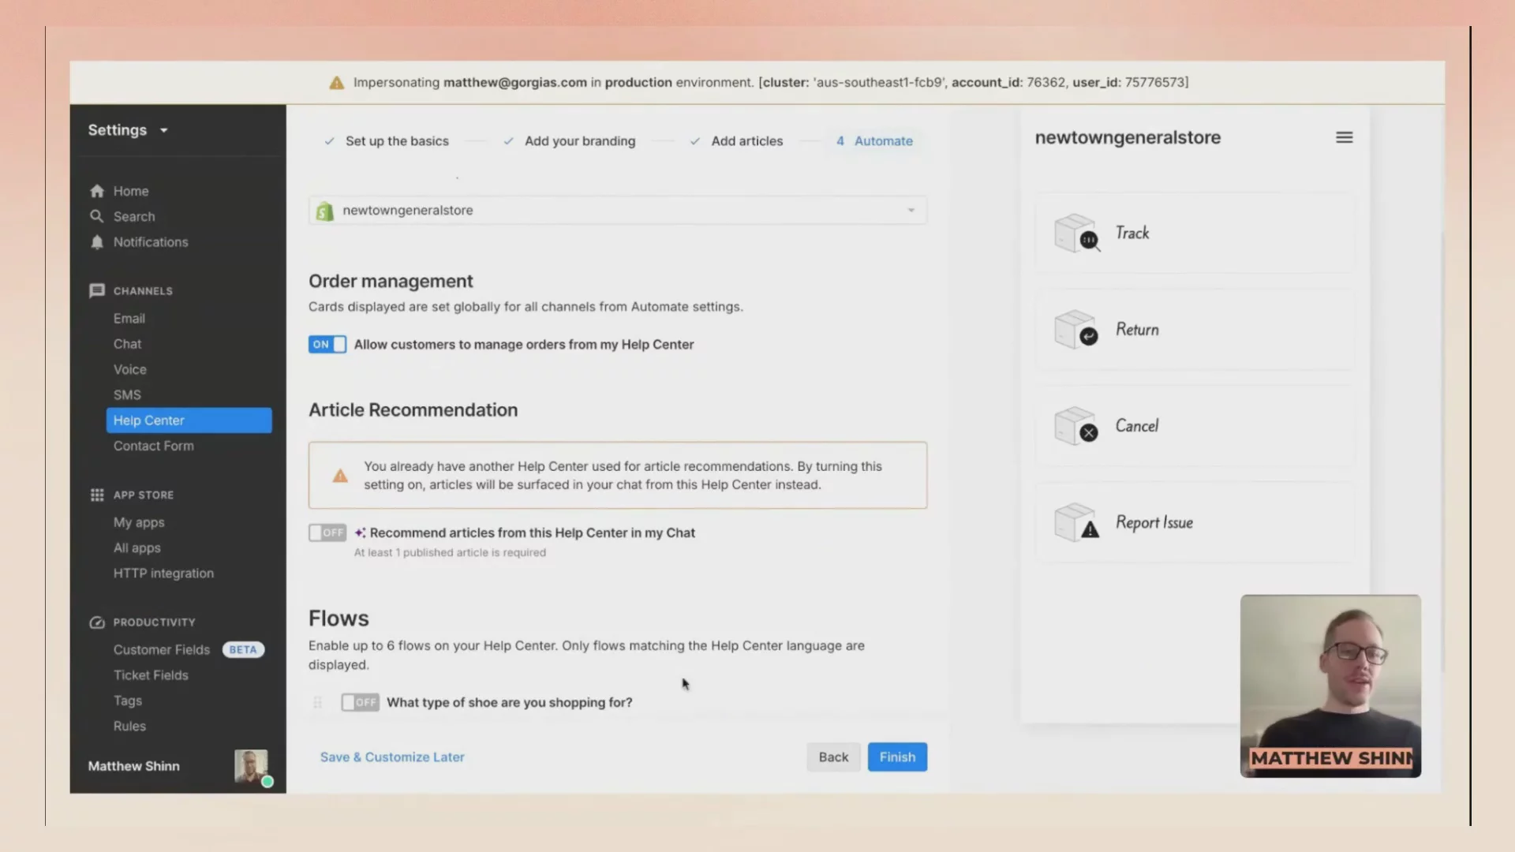
Task: Click the Article Recommendation heading
Action: click(413, 410)
